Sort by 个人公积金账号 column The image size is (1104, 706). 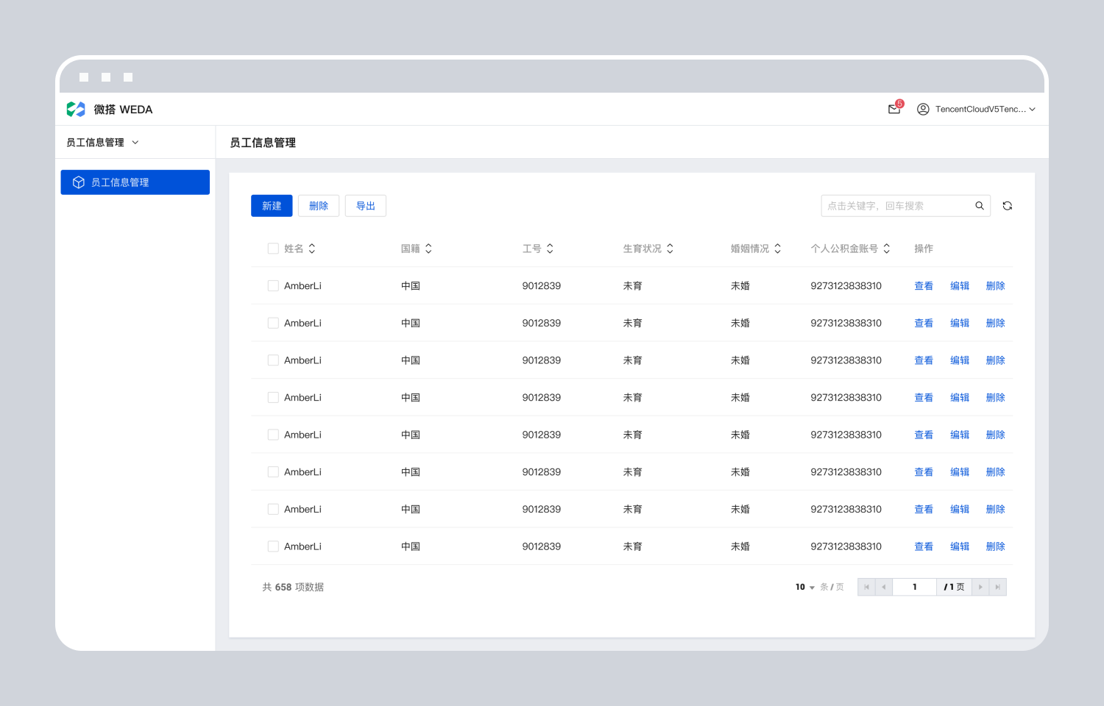887,249
